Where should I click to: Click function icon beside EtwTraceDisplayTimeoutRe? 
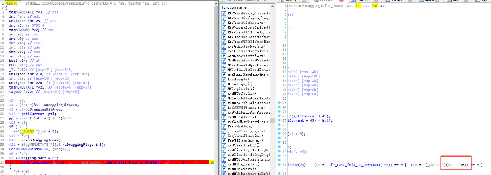(224, 14)
